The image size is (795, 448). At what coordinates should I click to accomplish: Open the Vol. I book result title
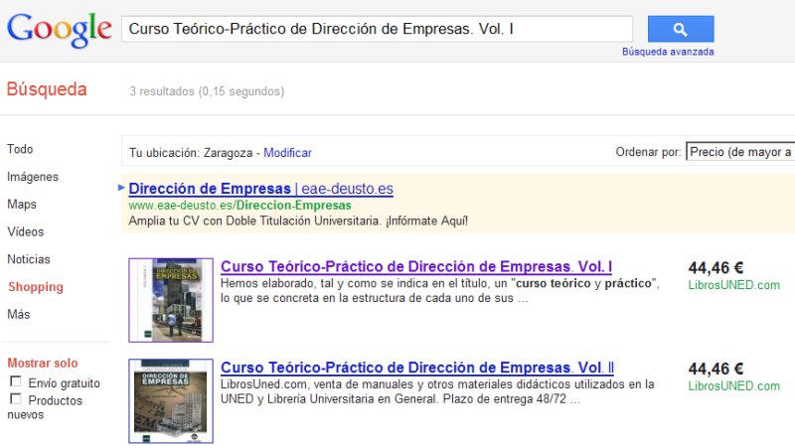point(415,267)
